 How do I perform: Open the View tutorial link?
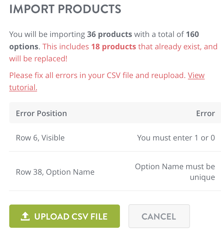click(x=196, y=76)
